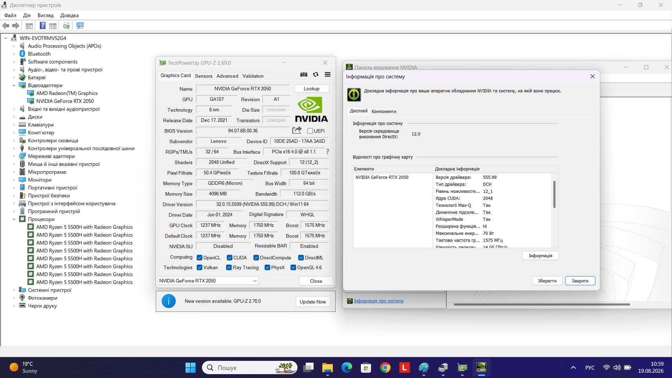Open the Дія menu
This screenshot has width=672, height=378.
click(27, 15)
